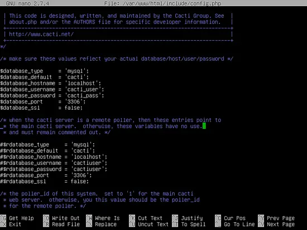307x230 pixels.
Task: Click the Cur Pos shortcut
Action: click(x=234, y=218)
